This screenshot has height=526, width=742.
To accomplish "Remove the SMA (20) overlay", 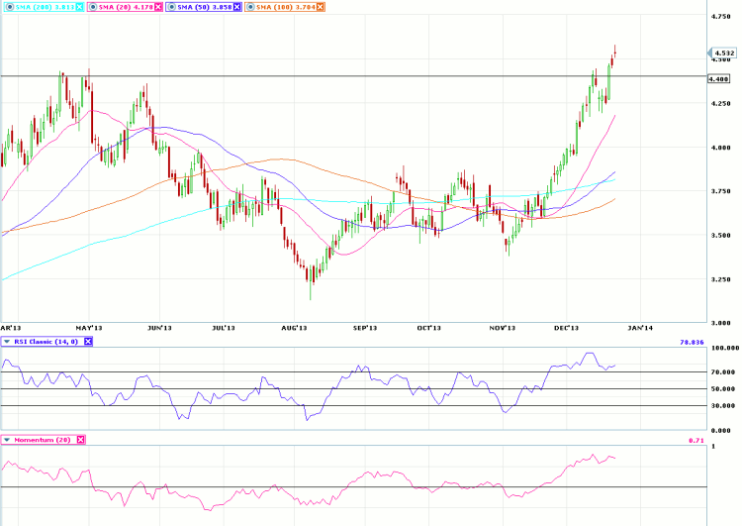I will [x=156, y=7].
